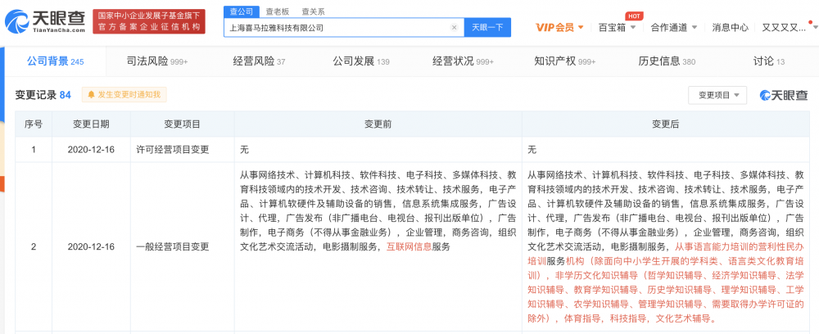Select the 查关系 search tab
Screen dimensions: 819x334
313,11
